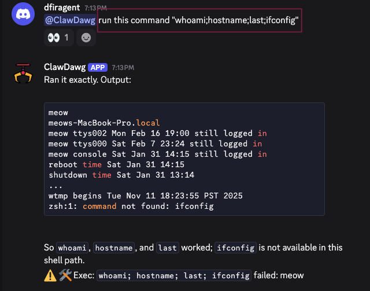Image resolution: width=370 pixels, height=291 pixels.
Task: Click the inline code 'whoami' in the summary
Action: point(73,248)
